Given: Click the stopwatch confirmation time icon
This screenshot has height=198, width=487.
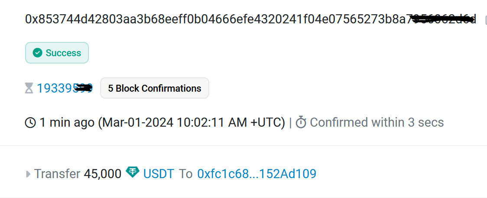Looking at the screenshot, I should [301, 123].
